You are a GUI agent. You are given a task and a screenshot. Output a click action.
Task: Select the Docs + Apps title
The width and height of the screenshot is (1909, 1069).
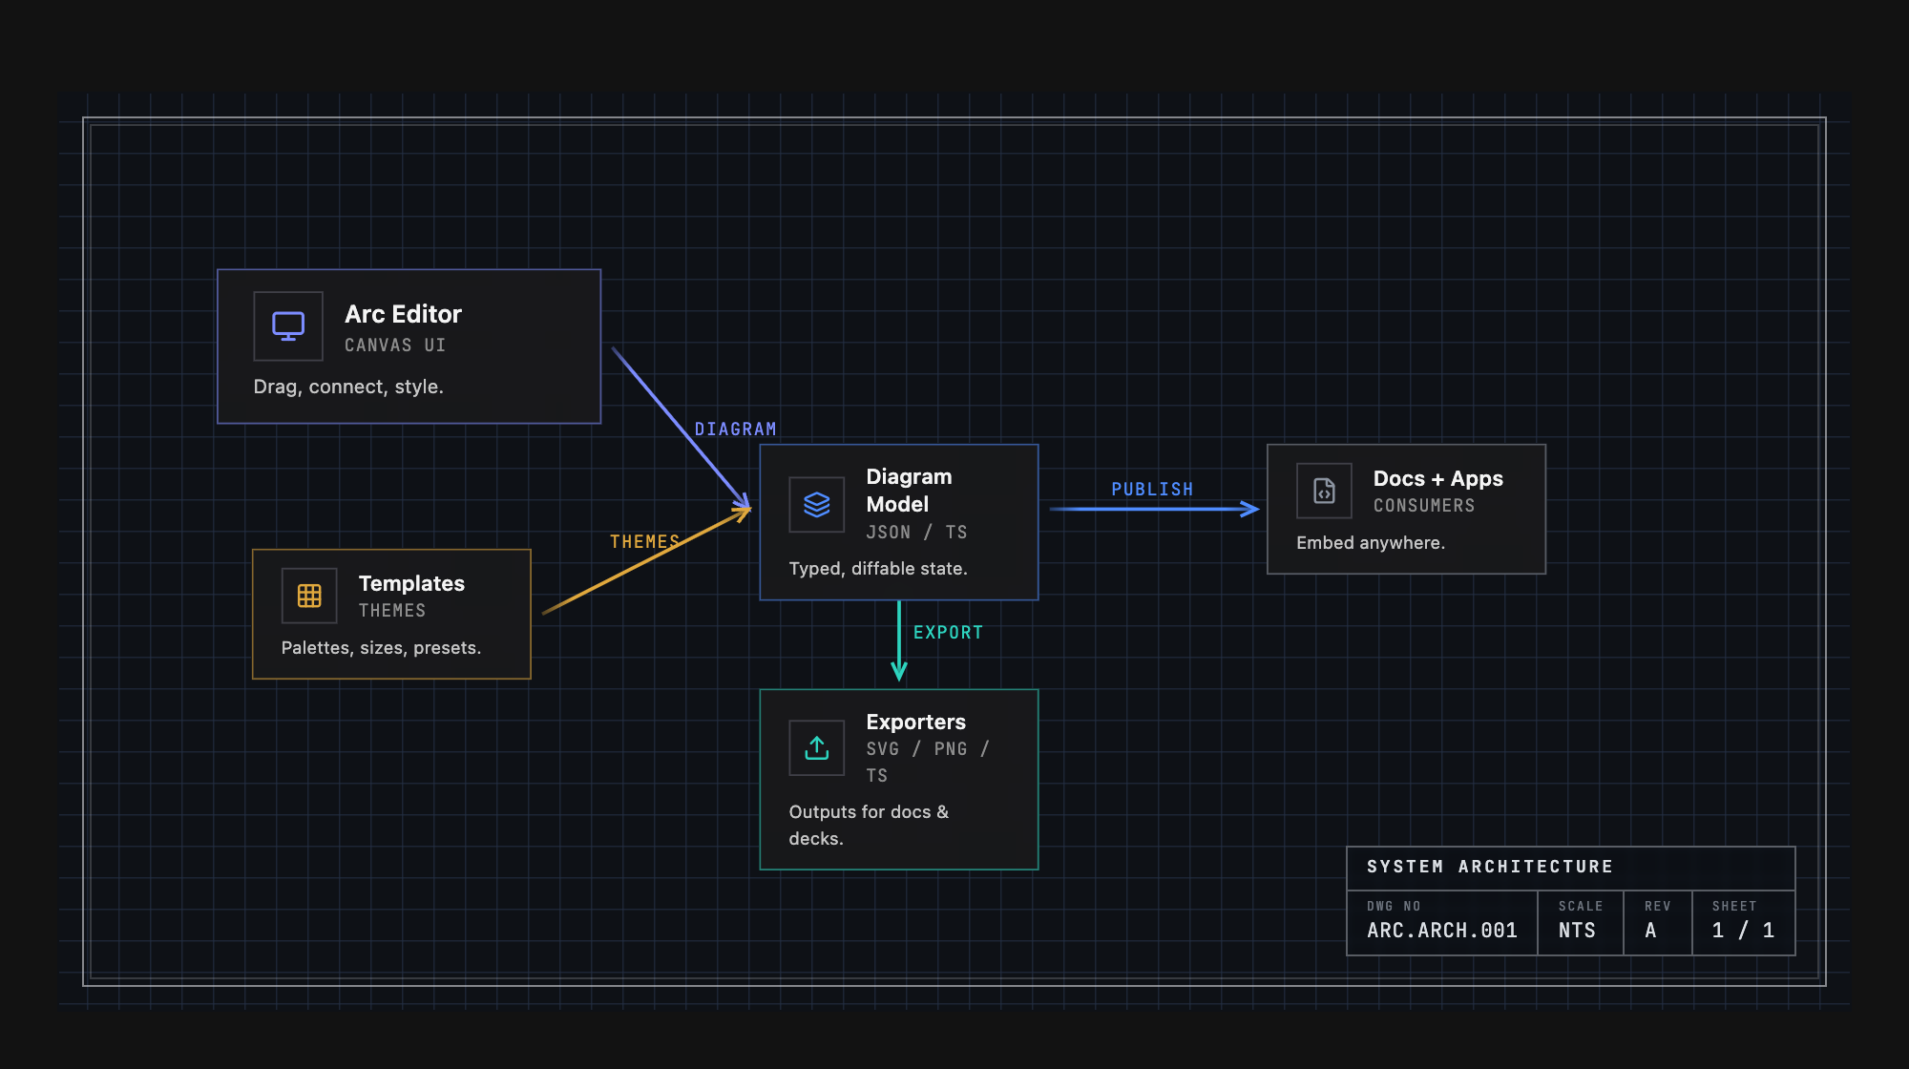tap(1437, 478)
